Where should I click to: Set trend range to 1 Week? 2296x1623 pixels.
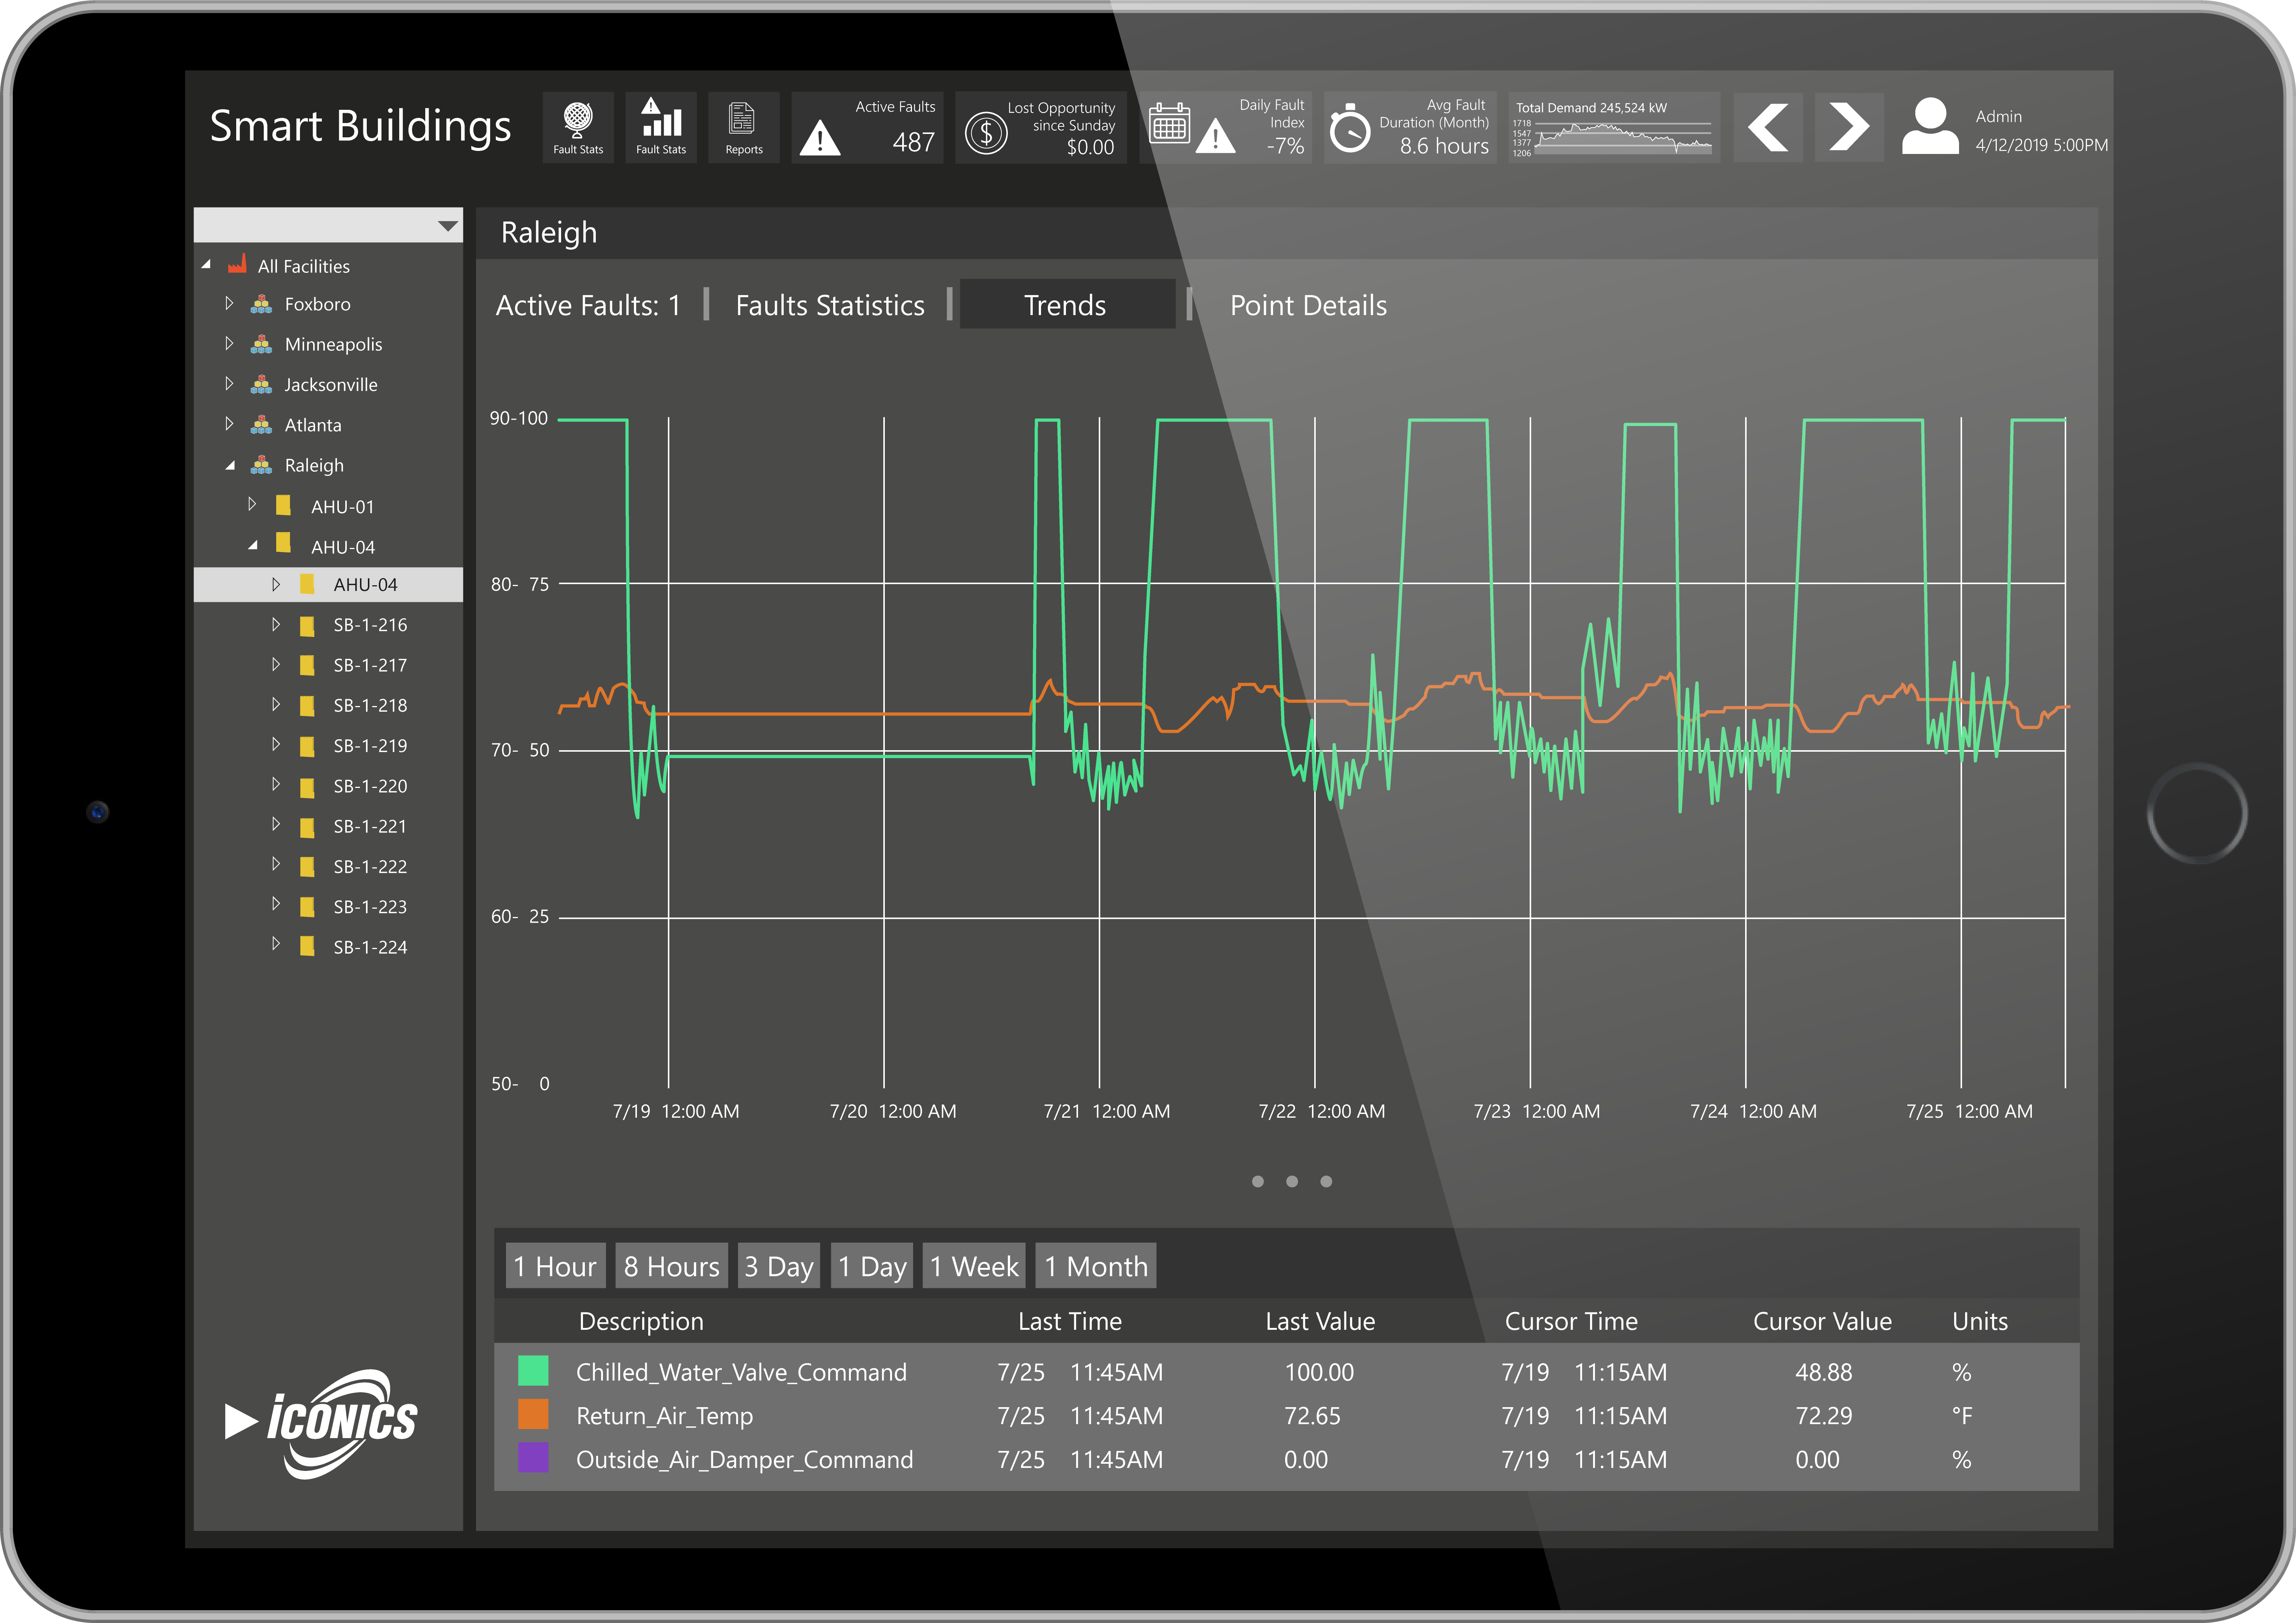pyautogui.click(x=974, y=1266)
